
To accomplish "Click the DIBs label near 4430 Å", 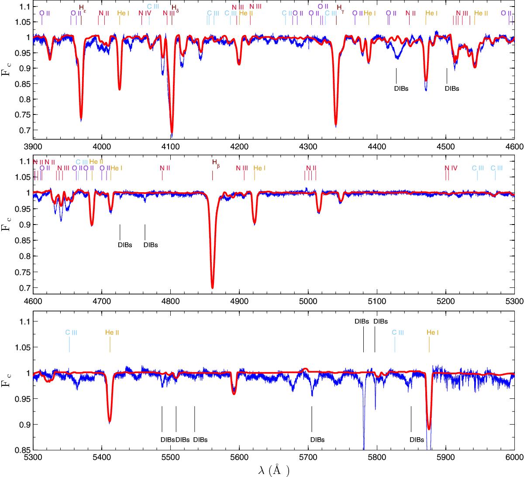I will click(x=401, y=88).
